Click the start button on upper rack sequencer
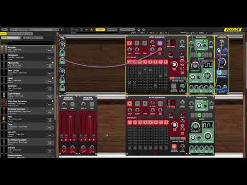 pyautogui.click(x=137, y=43)
